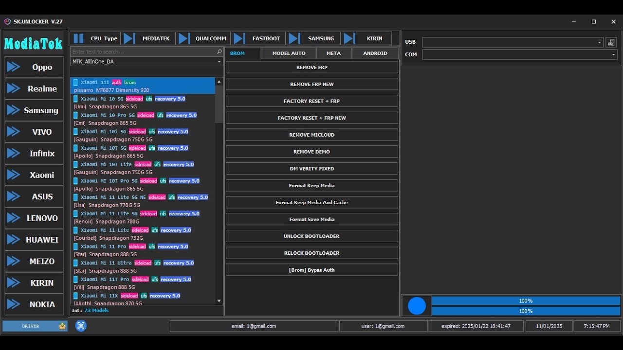Viewport: 623px width, 350px height.
Task: Click the magnifier search icon
Action: 220,52
